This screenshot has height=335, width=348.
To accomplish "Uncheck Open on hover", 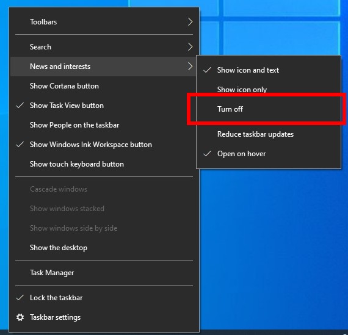I will (x=269, y=154).
